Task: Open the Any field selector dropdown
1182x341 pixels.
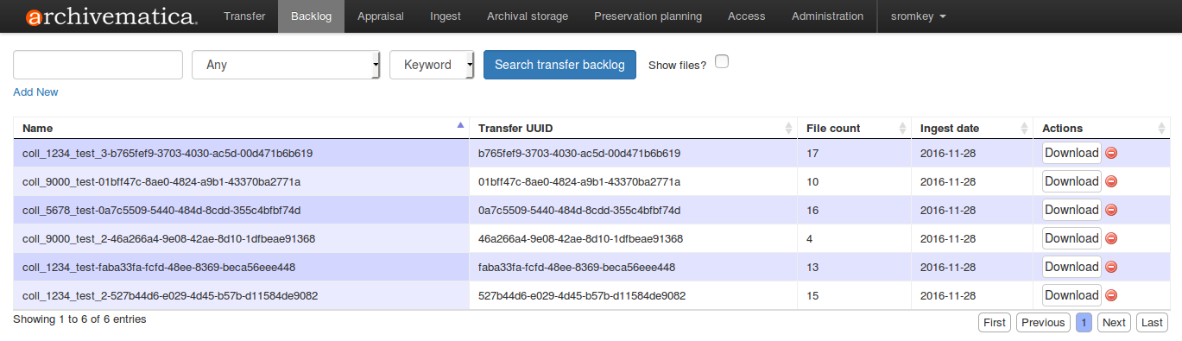Action: coord(287,65)
